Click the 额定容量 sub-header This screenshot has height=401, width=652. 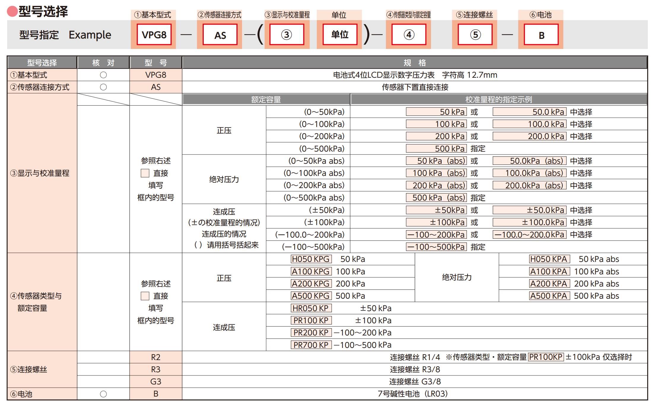click(266, 99)
